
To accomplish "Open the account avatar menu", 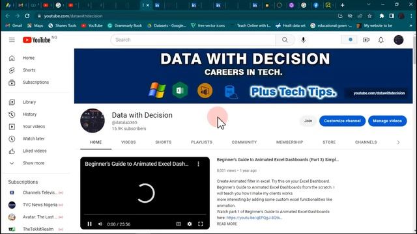I will tap(398, 40).
